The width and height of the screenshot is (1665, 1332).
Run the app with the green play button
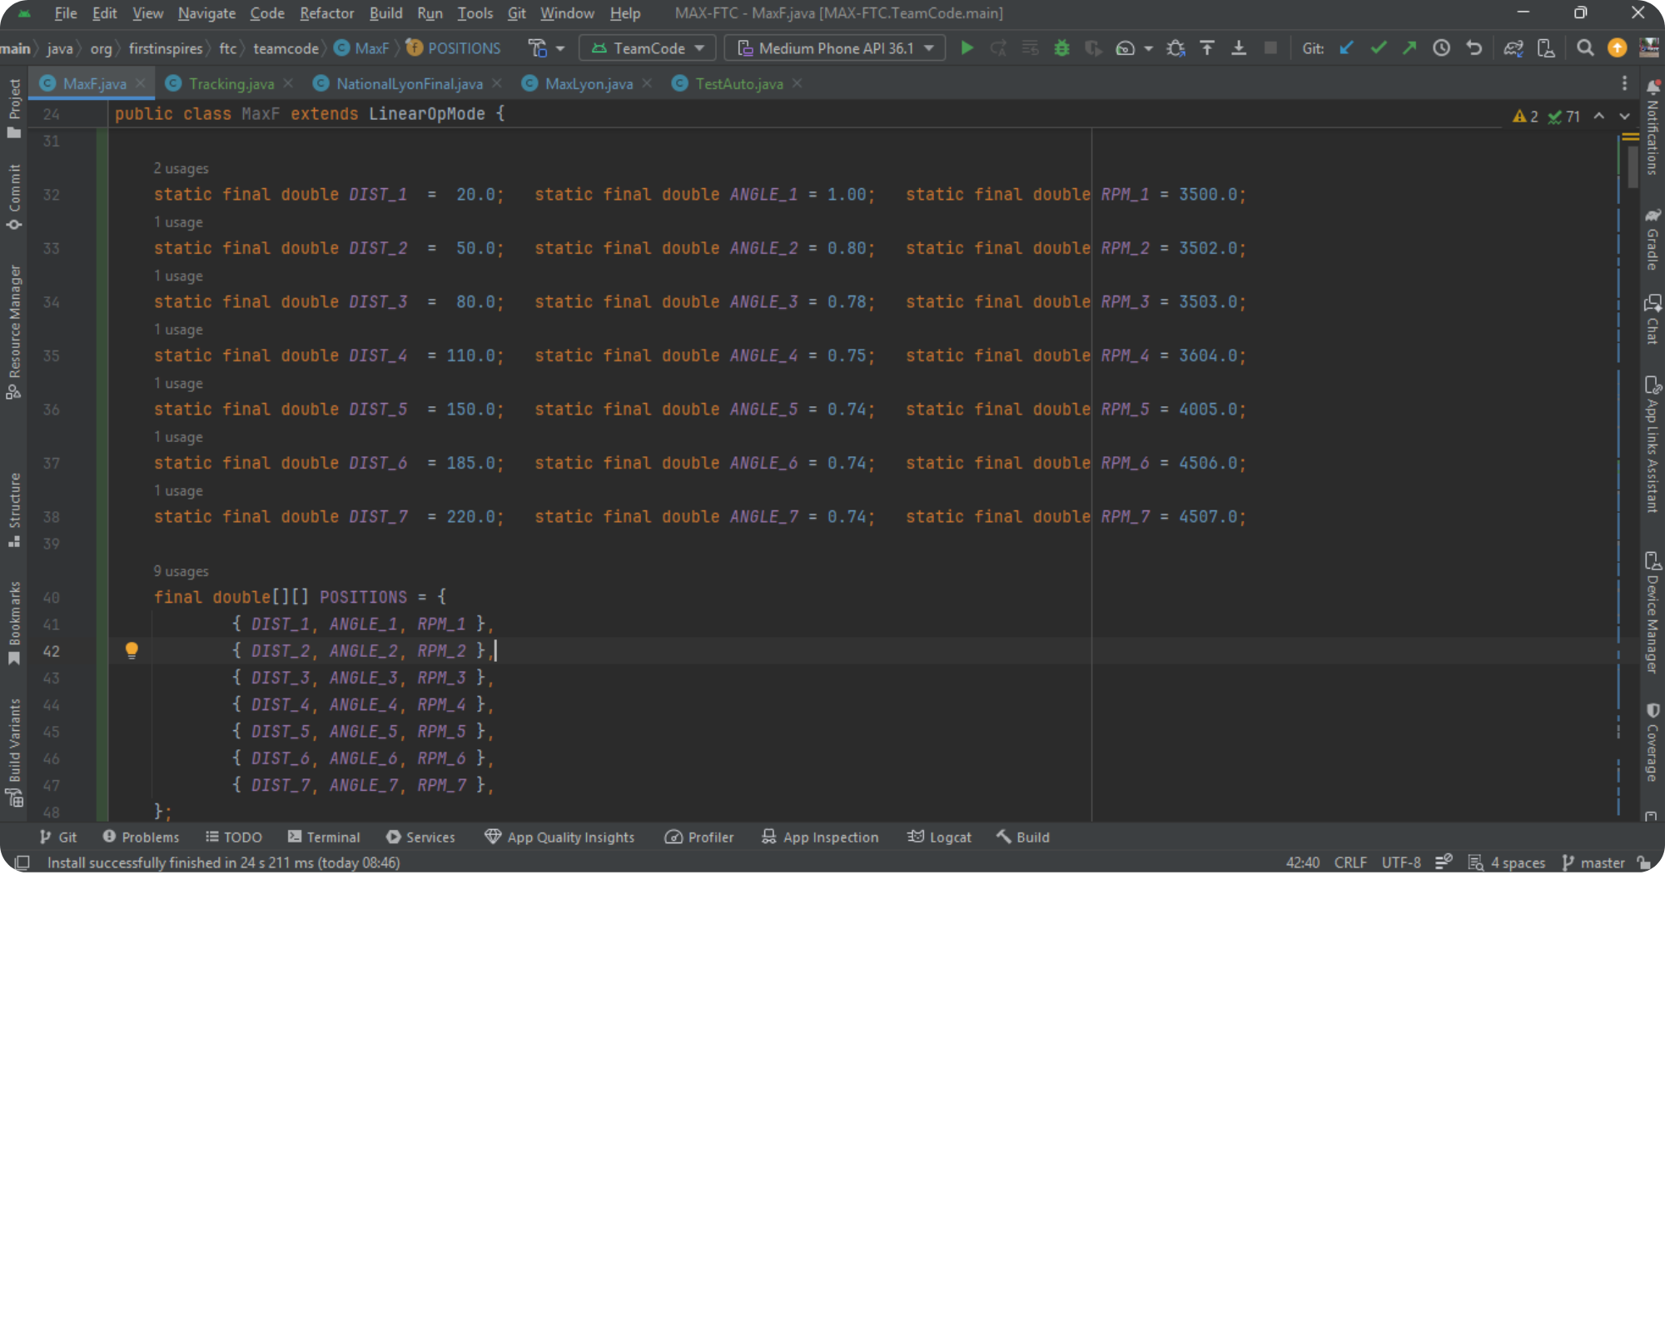[967, 48]
